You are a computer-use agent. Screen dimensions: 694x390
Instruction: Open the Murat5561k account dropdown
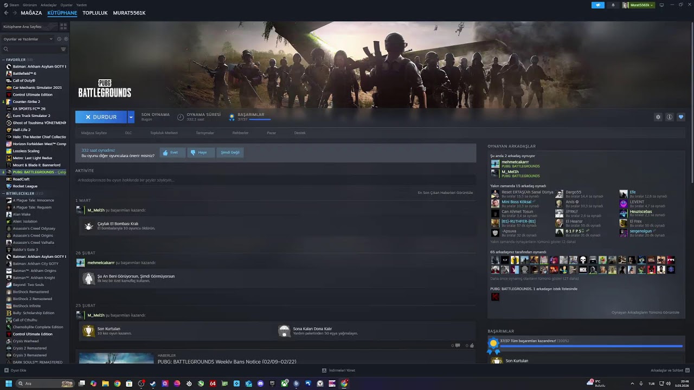point(638,5)
